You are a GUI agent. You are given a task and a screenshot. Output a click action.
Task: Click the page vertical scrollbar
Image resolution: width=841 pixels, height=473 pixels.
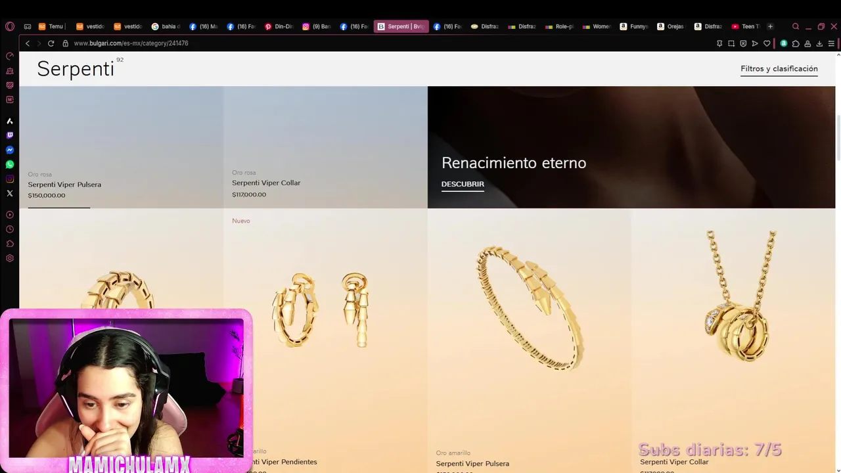[838, 138]
